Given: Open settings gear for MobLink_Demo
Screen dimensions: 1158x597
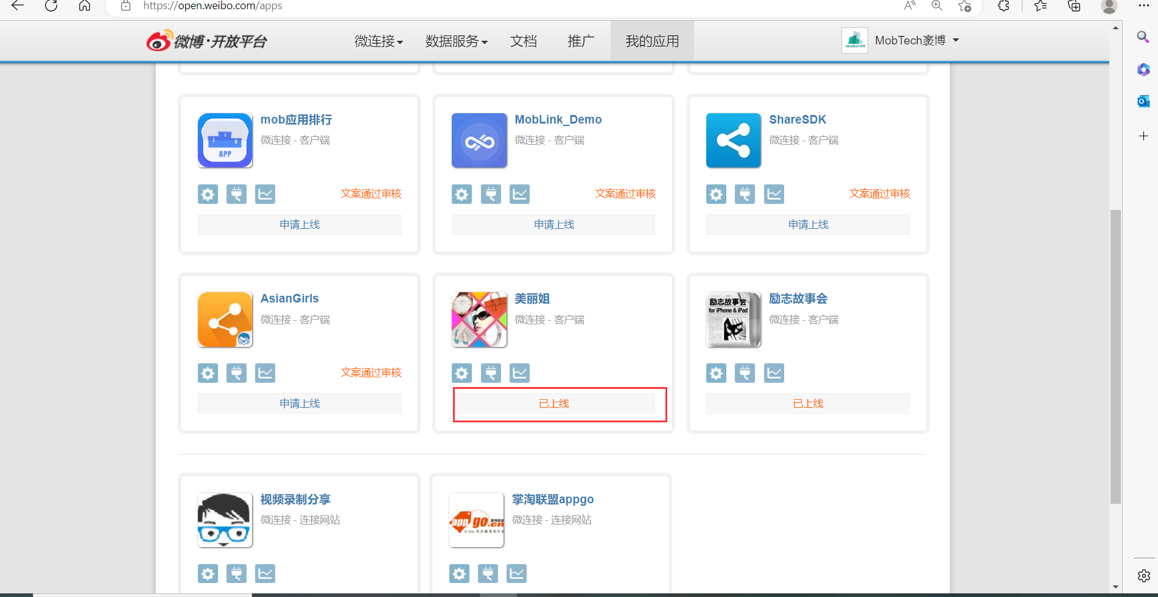Looking at the screenshot, I should pyautogui.click(x=461, y=194).
